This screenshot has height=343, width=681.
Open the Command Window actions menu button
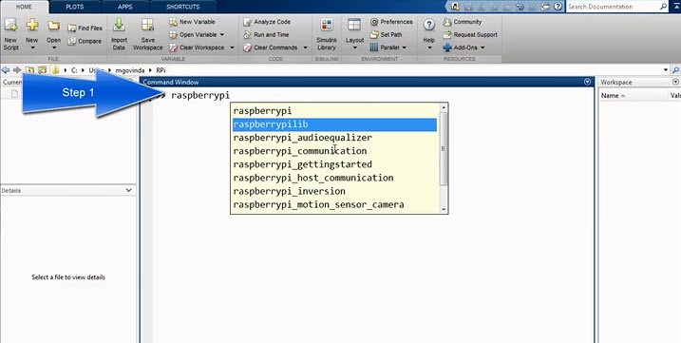pos(588,82)
